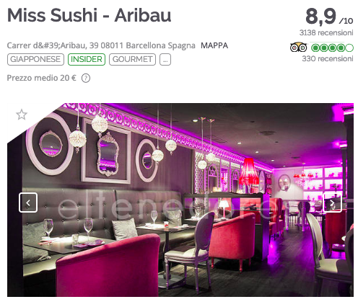Select the GIAPPONESE cuisine tag
The width and height of the screenshot is (358, 307).
pos(35,60)
